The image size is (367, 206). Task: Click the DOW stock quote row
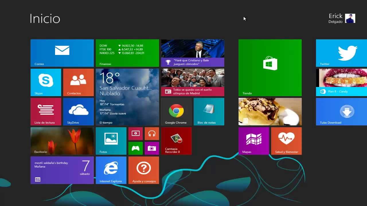click(x=121, y=46)
